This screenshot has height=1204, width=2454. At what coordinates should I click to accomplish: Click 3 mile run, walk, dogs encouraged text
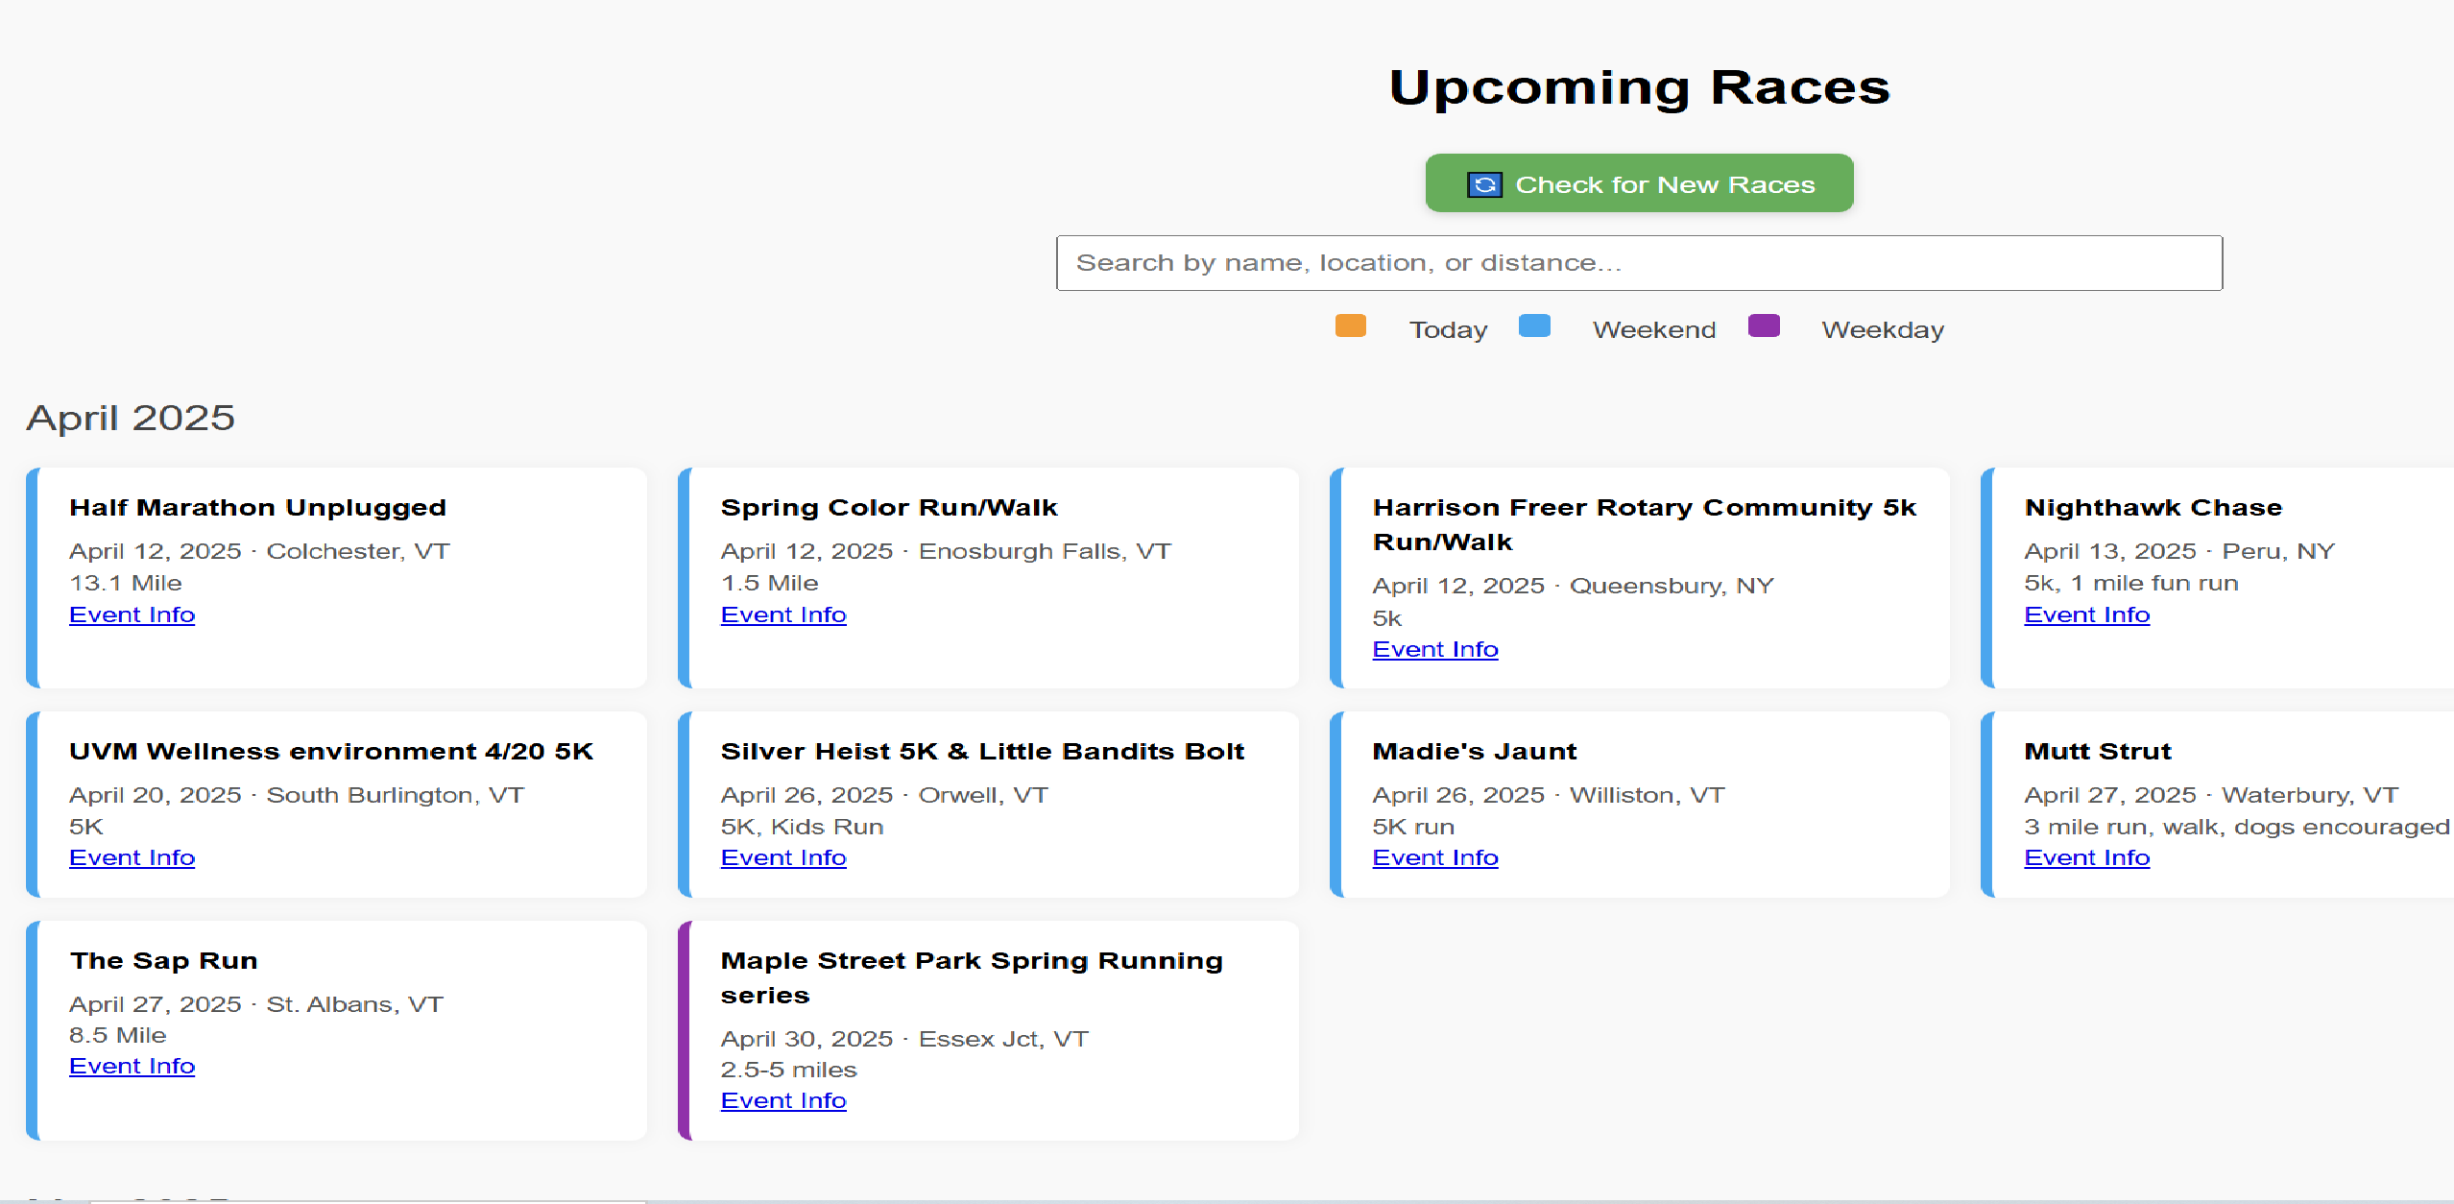[2237, 827]
